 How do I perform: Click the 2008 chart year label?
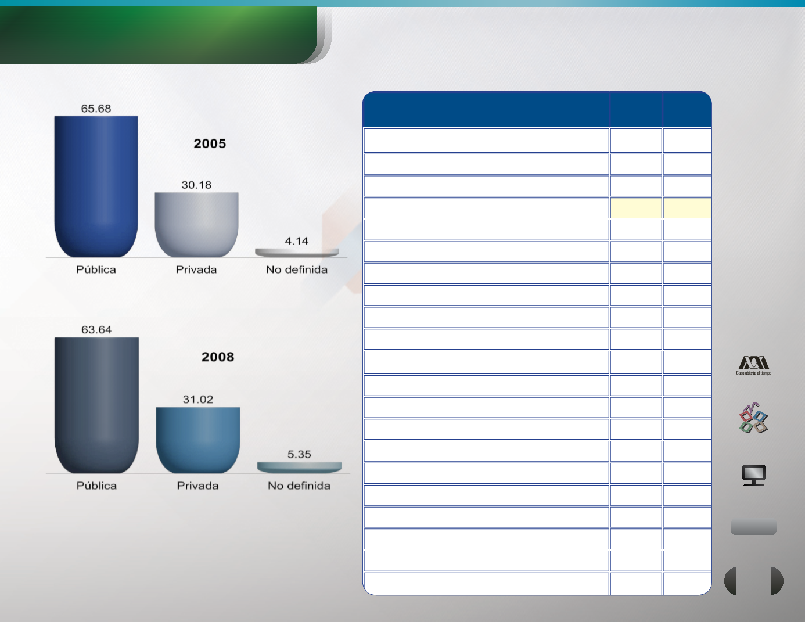coord(218,357)
